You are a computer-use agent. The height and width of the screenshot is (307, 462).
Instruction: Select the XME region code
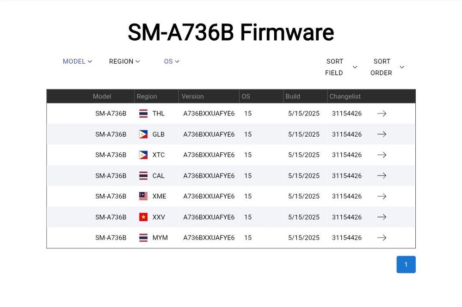pyautogui.click(x=160, y=196)
